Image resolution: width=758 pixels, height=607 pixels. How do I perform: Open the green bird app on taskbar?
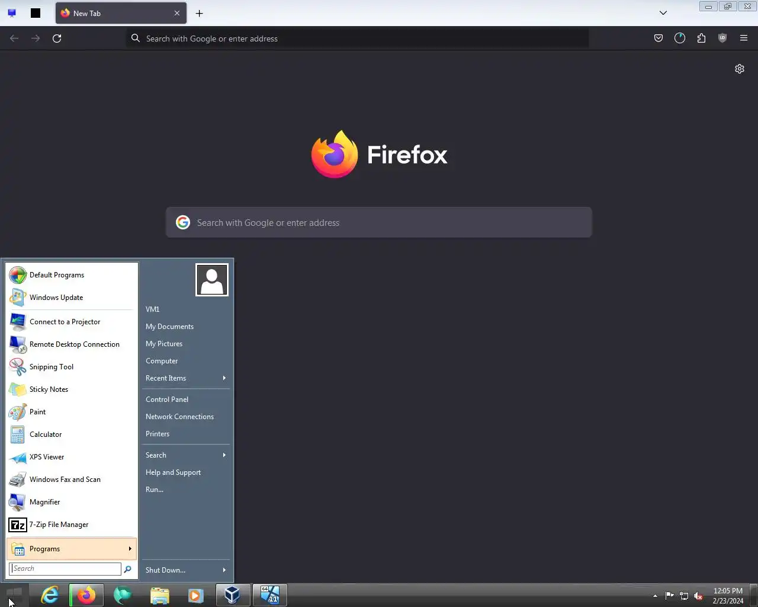[123, 595]
